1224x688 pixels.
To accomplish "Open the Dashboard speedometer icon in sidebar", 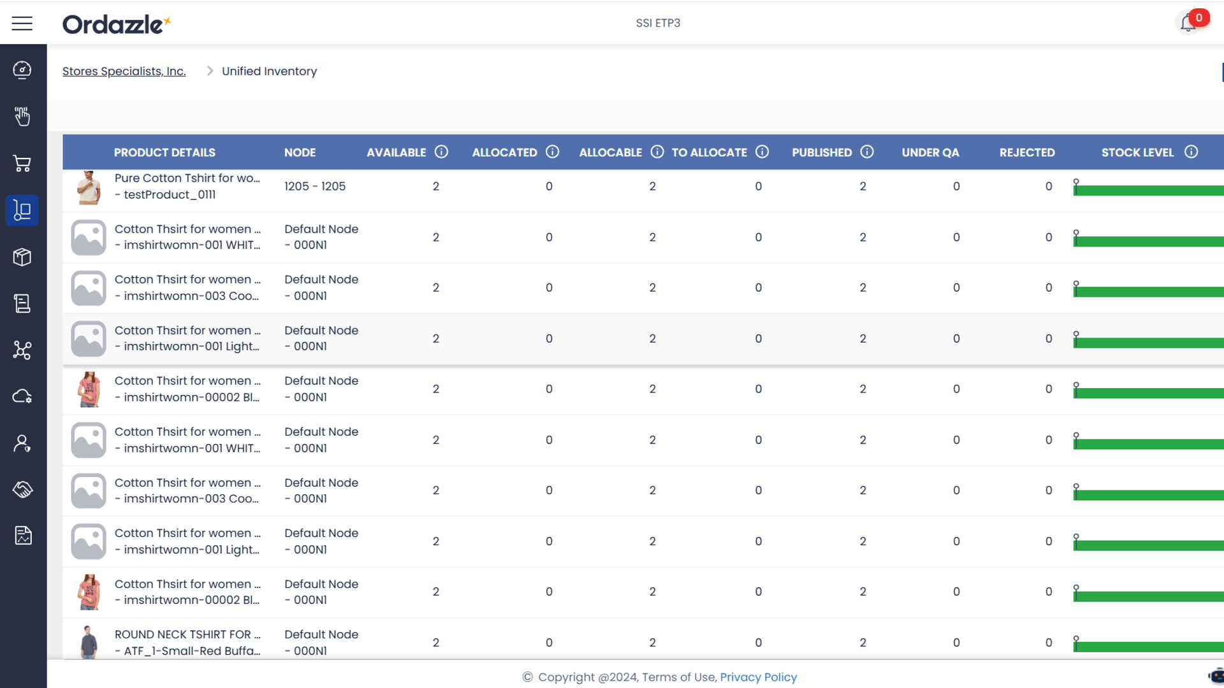I will [22, 70].
